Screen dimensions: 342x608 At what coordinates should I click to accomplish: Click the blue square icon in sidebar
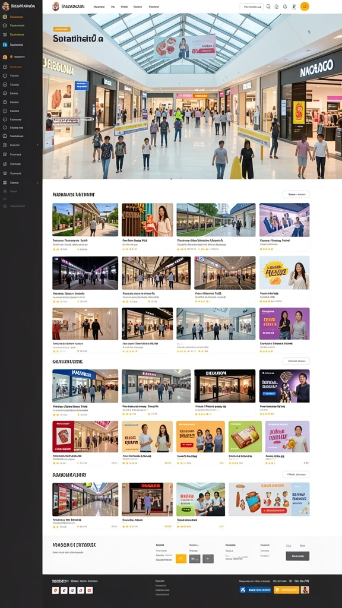point(5,45)
